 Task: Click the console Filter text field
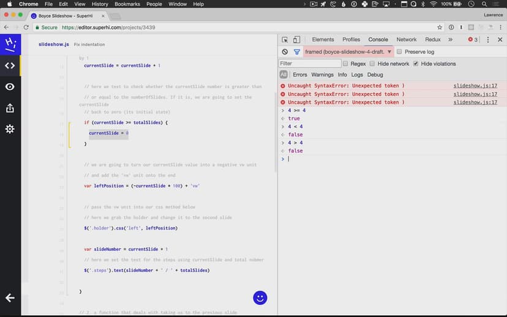click(309, 64)
